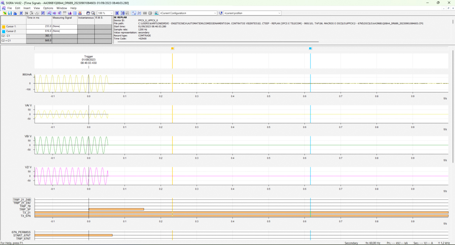Screen dimensions: 455x245
Task: Open the 100 % zoom dropdown
Action: coord(111,13)
